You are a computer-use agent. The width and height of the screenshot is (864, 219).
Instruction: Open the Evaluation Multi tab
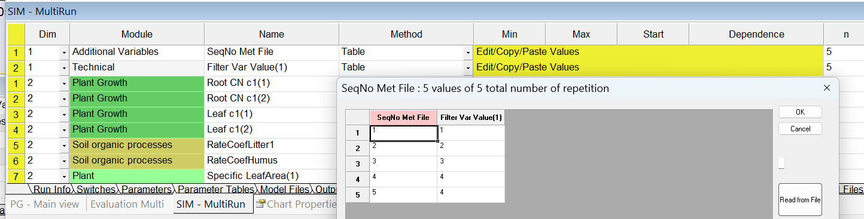point(127,205)
